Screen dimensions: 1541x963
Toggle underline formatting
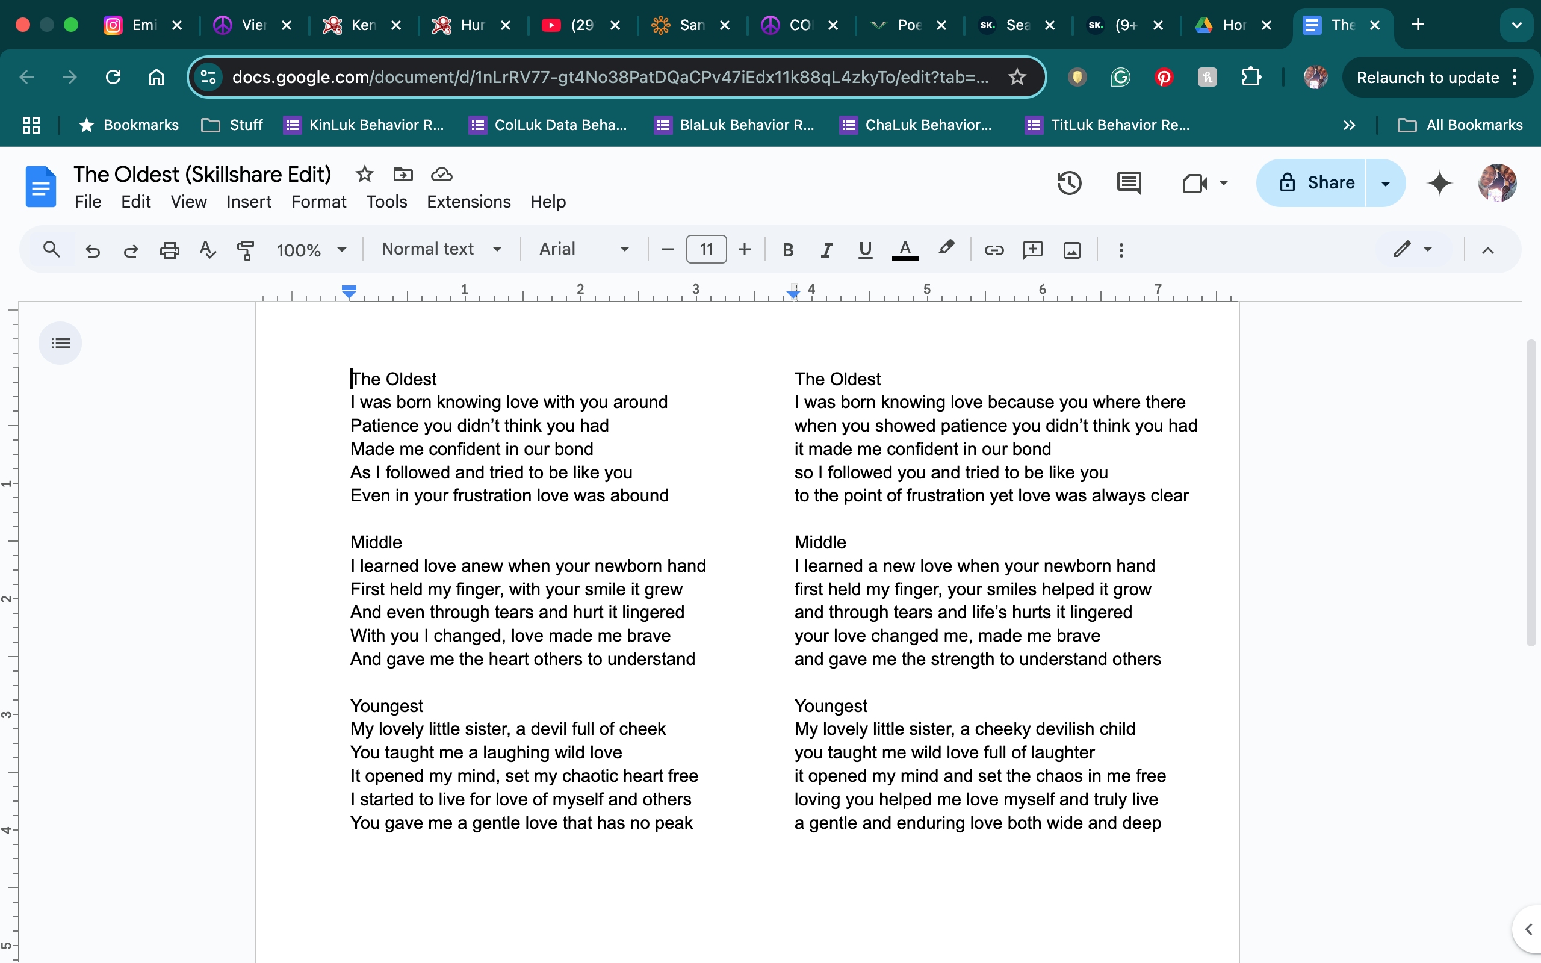tap(865, 250)
